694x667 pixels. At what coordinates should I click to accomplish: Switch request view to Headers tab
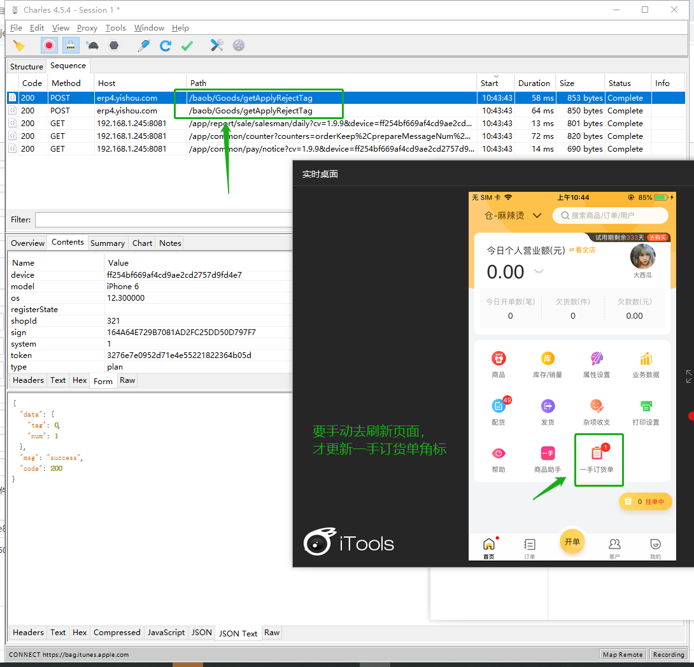28,380
